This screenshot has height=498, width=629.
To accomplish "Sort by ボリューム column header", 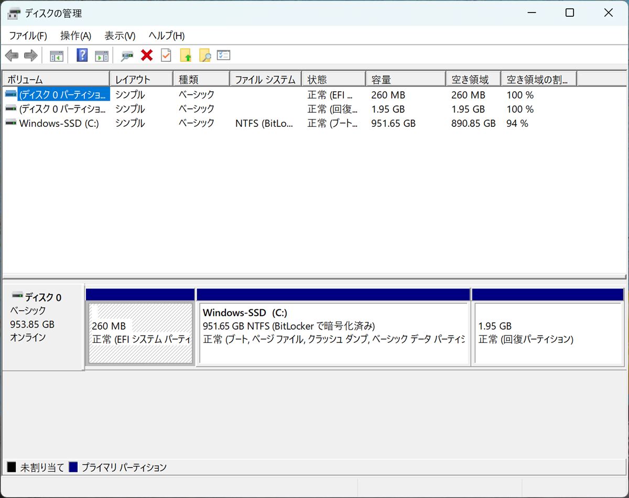I will point(56,79).
